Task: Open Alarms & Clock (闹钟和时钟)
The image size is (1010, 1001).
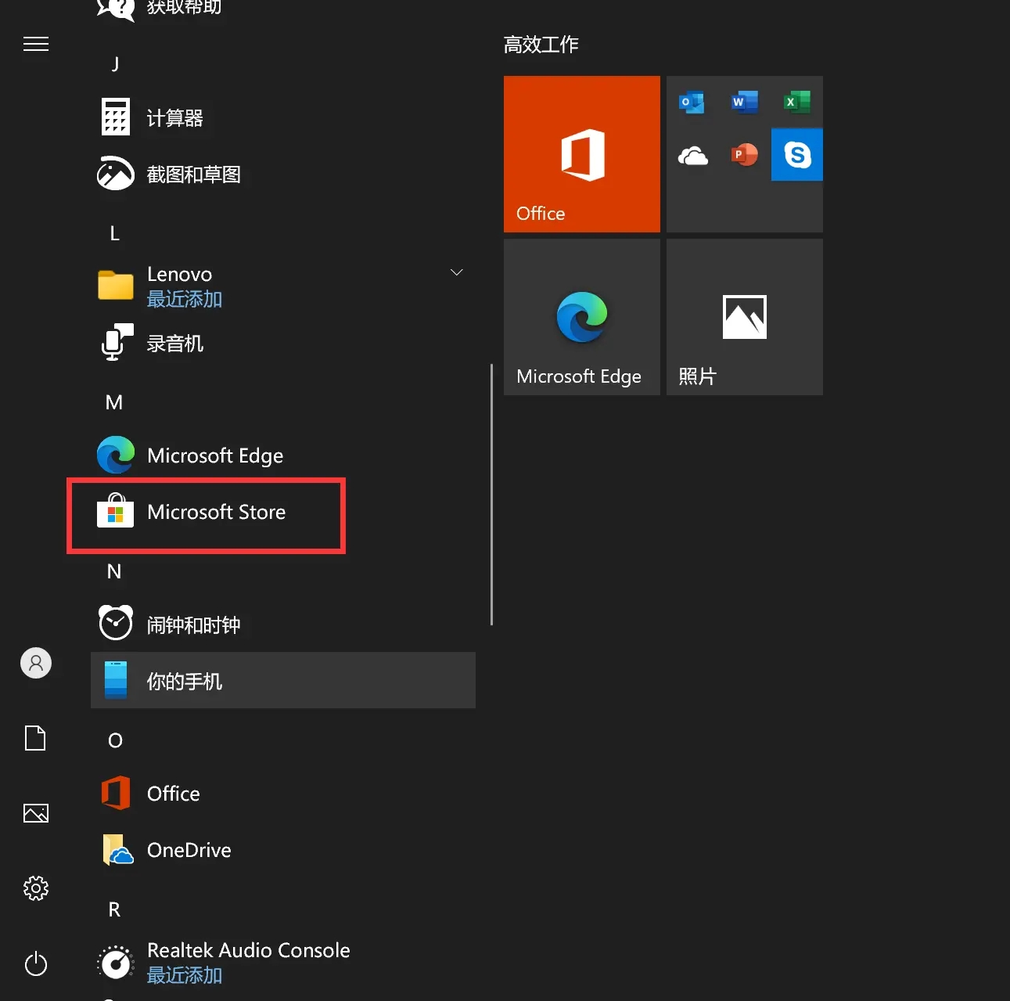Action: click(192, 625)
